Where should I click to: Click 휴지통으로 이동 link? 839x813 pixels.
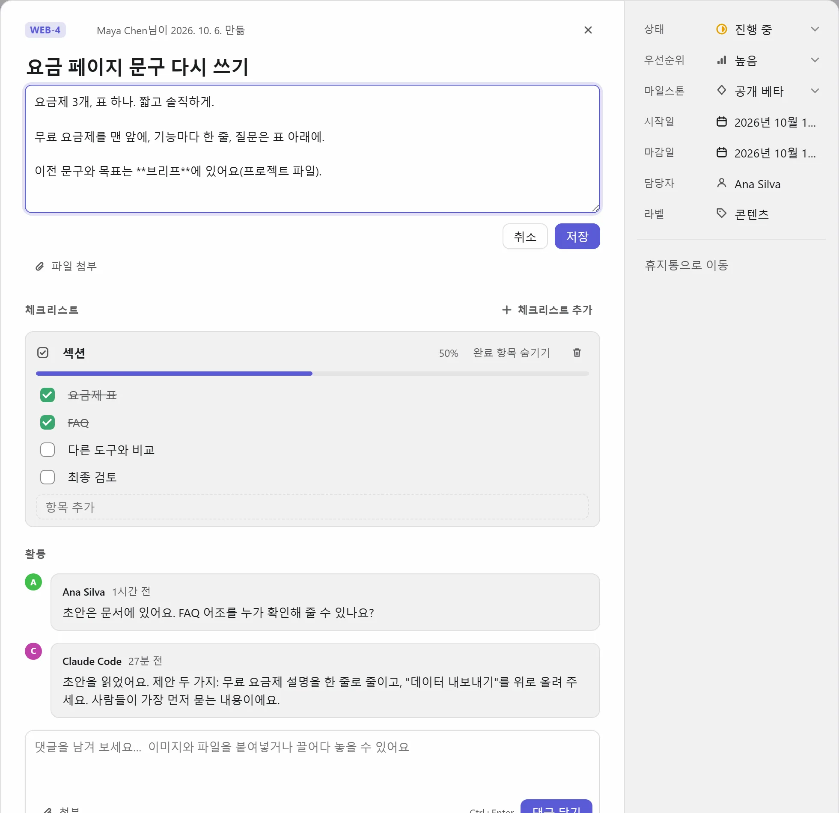(687, 265)
